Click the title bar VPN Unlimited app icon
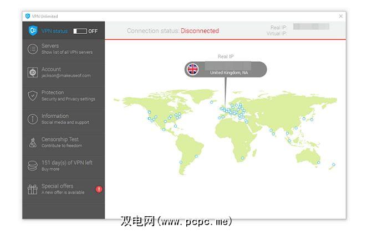The image size is (377, 234). click(x=28, y=16)
